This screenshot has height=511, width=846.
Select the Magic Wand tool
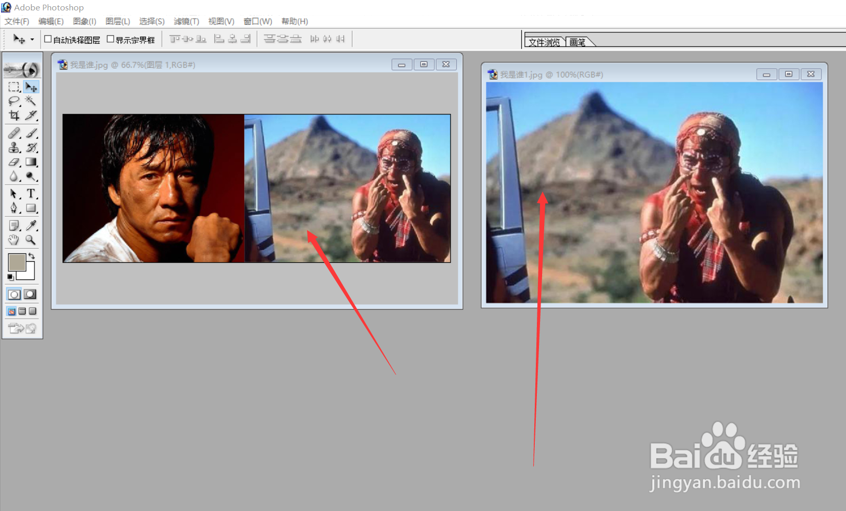pos(31,101)
